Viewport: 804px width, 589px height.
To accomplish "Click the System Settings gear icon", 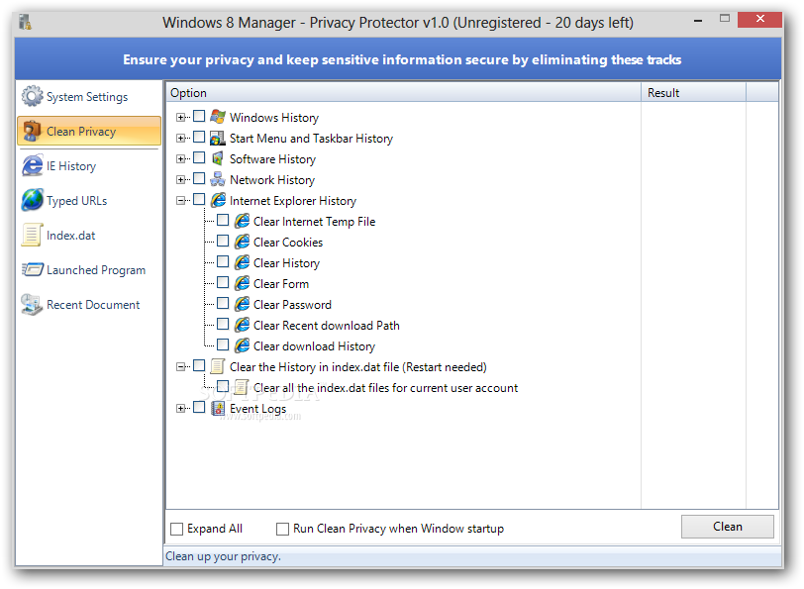I will pos(32,96).
